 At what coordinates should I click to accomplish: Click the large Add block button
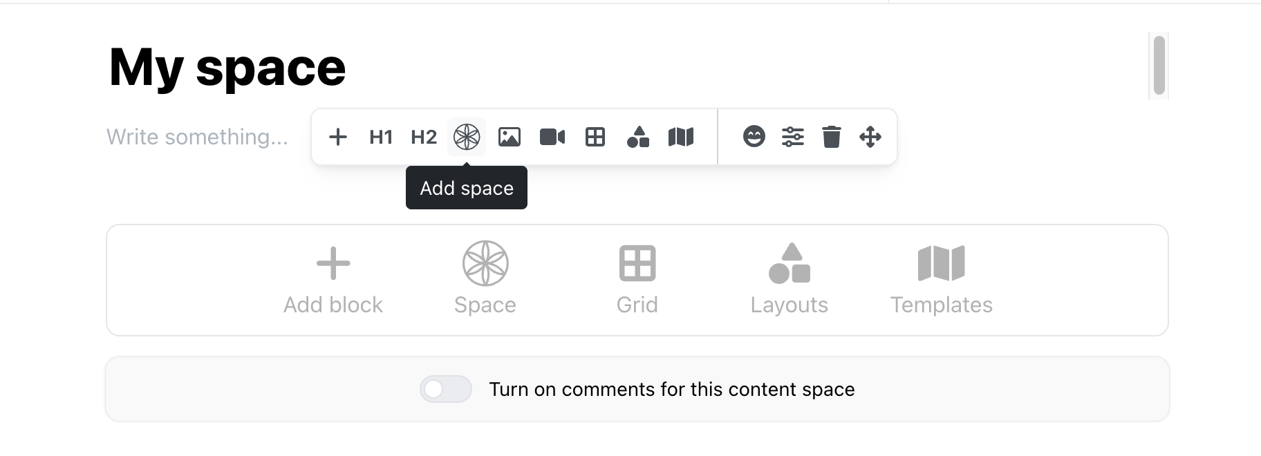click(x=333, y=280)
